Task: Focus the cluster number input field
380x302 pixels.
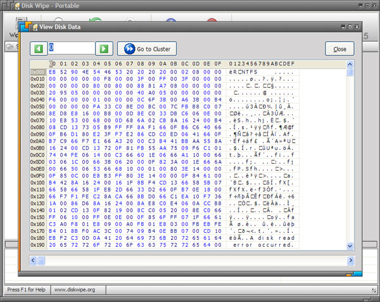Action: (x=71, y=48)
